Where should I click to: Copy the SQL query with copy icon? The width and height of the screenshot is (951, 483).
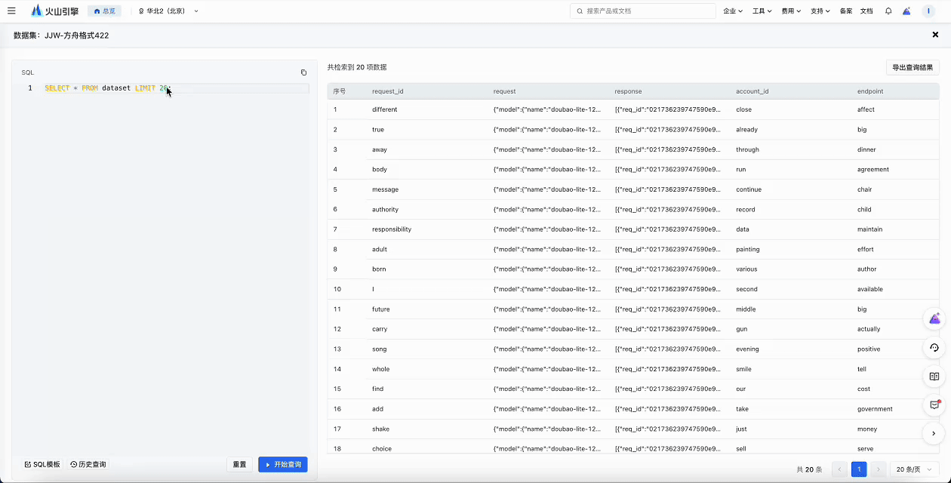pos(303,72)
